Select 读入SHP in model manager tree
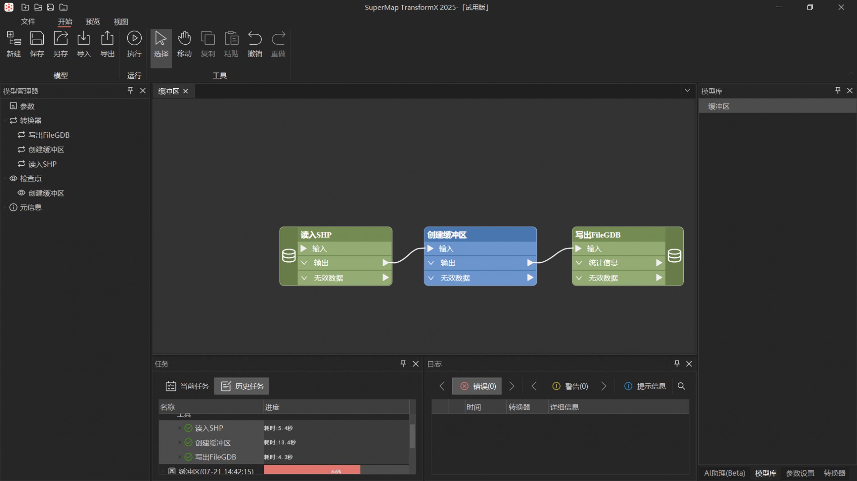The height and width of the screenshot is (481, 857). tap(37, 164)
